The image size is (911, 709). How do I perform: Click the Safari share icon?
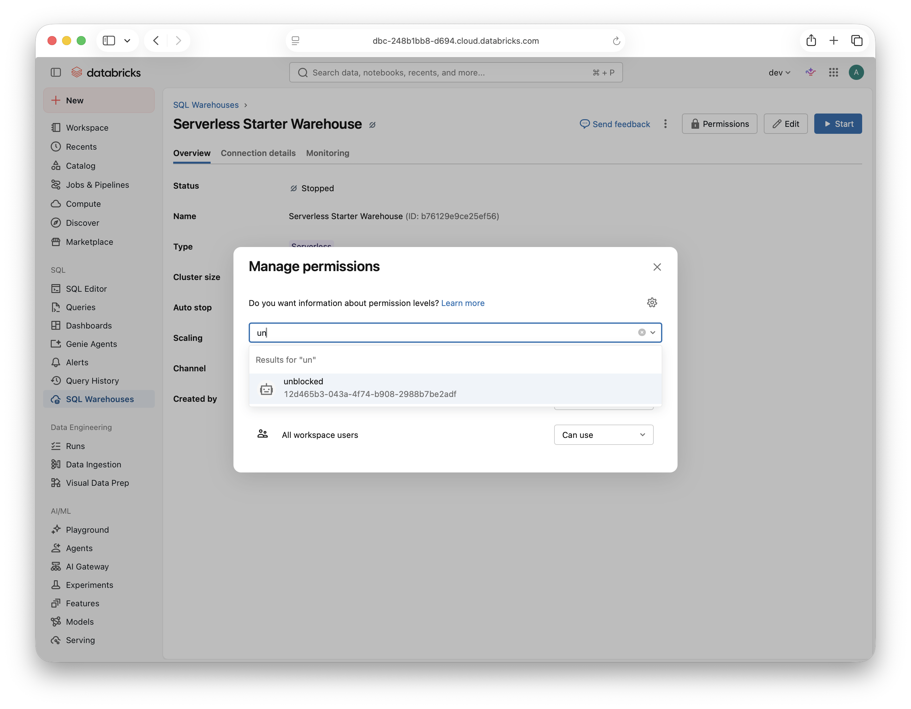click(811, 41)
